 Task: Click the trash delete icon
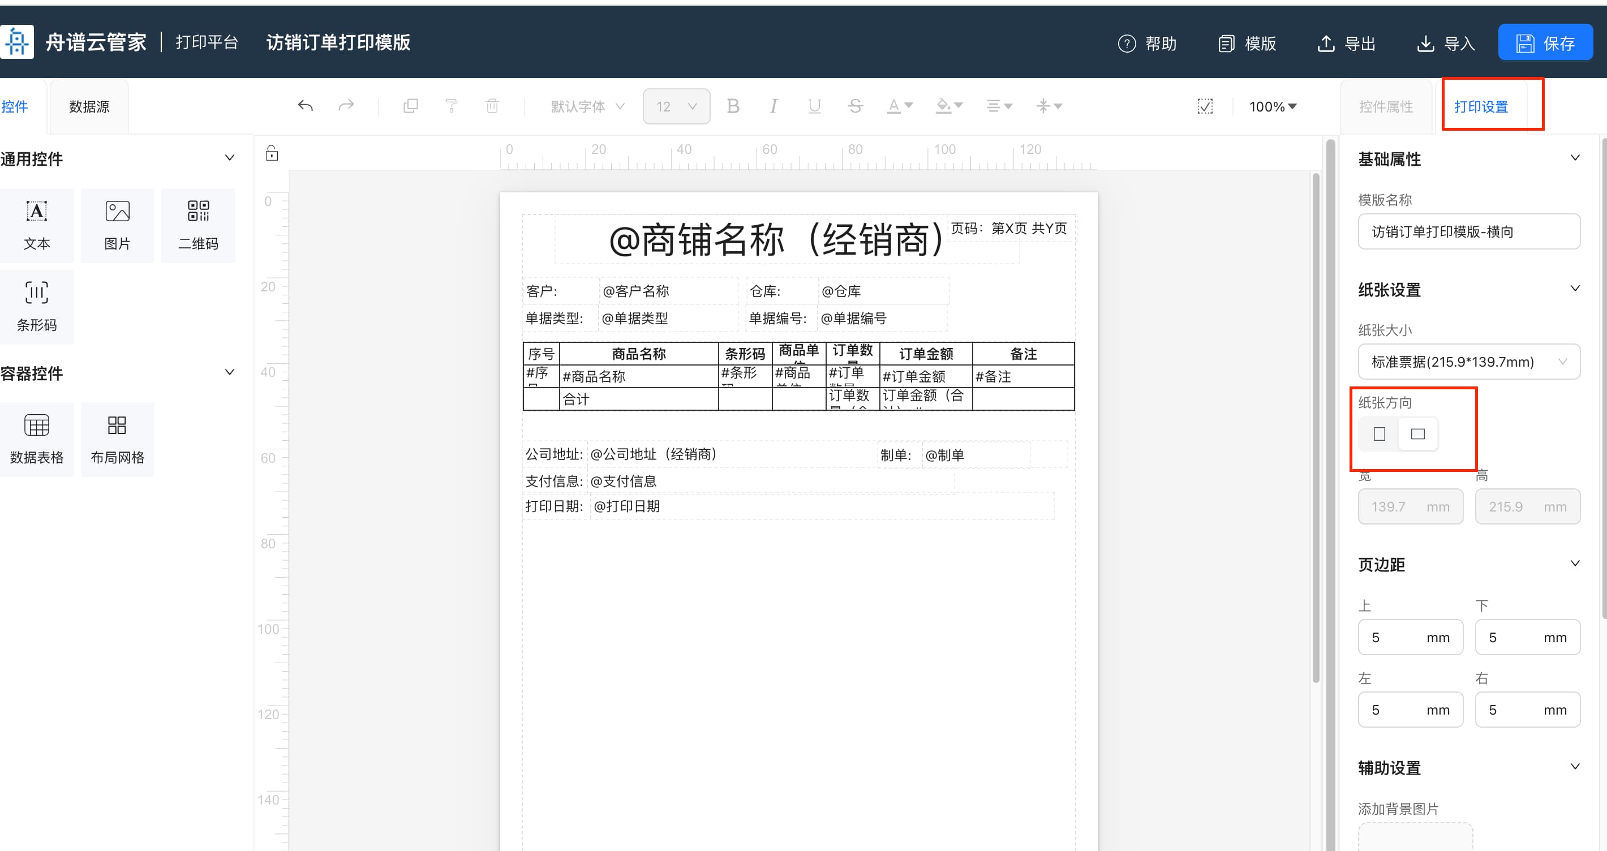(x=492, y=106)
